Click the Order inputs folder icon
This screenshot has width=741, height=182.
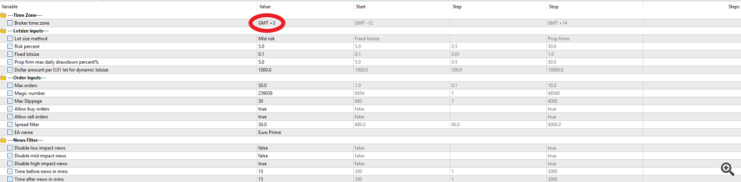coord(3,77)
